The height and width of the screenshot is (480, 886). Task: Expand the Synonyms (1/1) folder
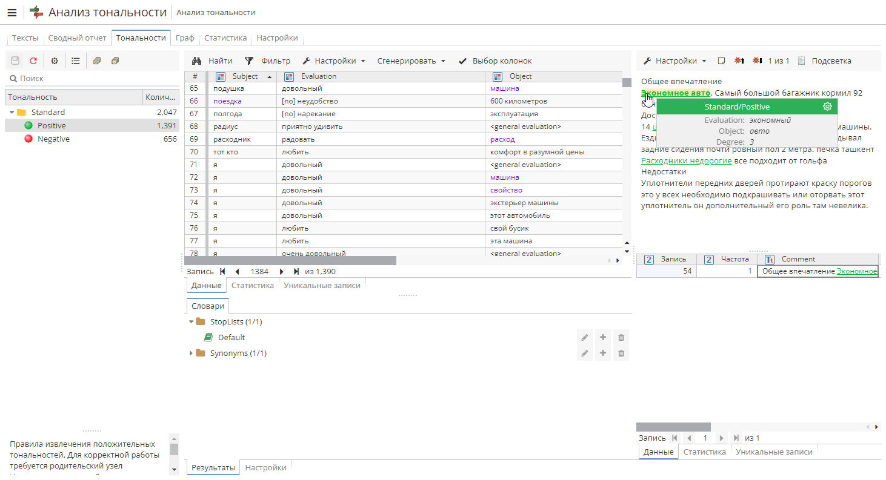(x=192, y=353)
